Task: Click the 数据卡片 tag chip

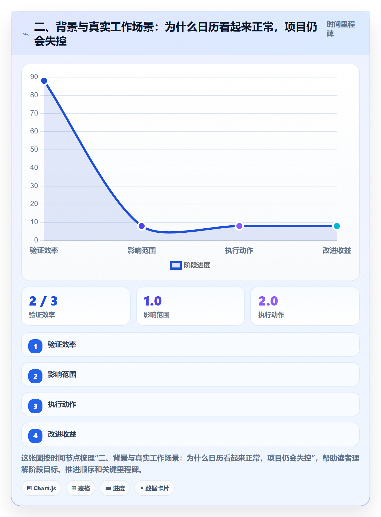Action: pos(155,488)
